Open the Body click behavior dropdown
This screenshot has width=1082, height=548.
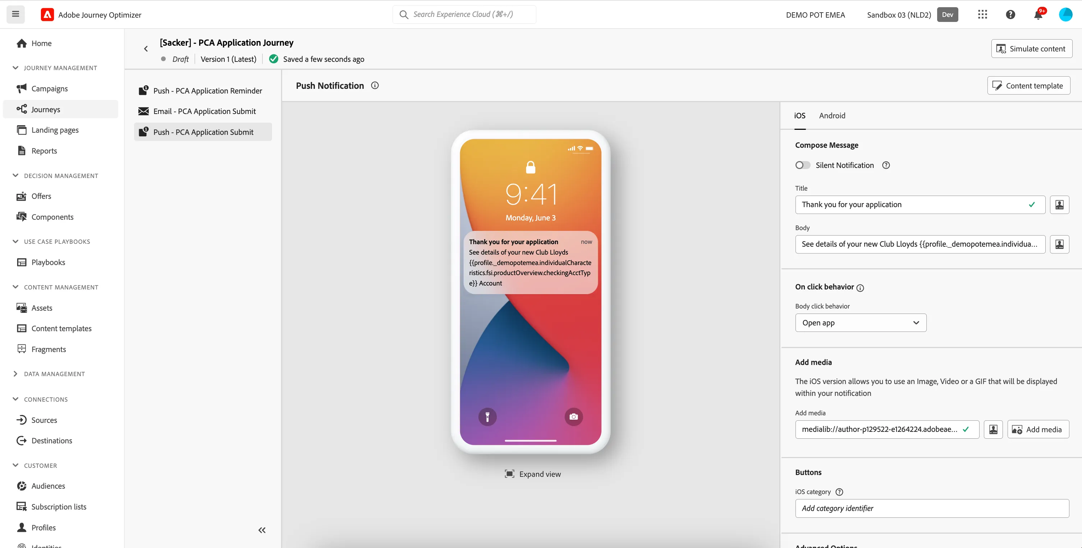[x=860, y=323]
